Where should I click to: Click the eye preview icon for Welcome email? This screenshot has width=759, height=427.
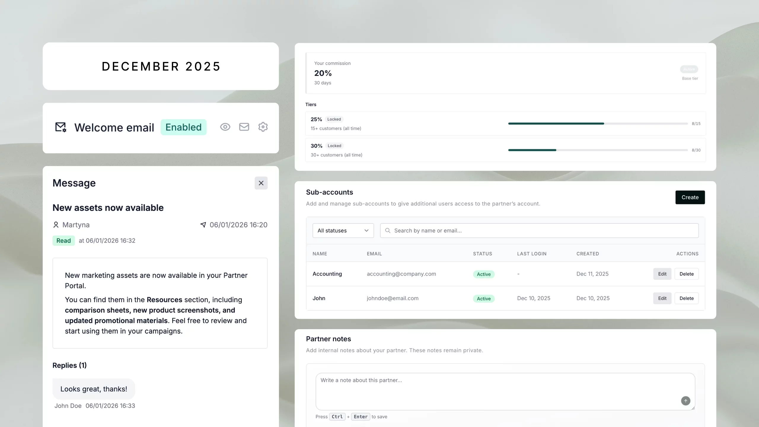click(x=225, y=127)
